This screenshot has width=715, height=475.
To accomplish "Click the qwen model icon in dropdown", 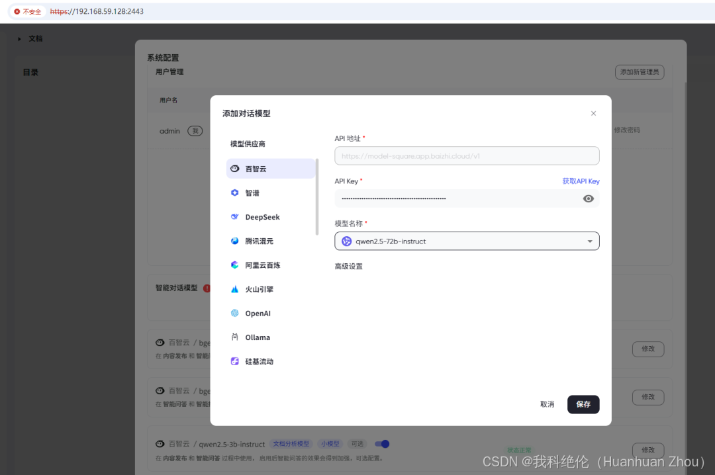I will tap(346, 241).
